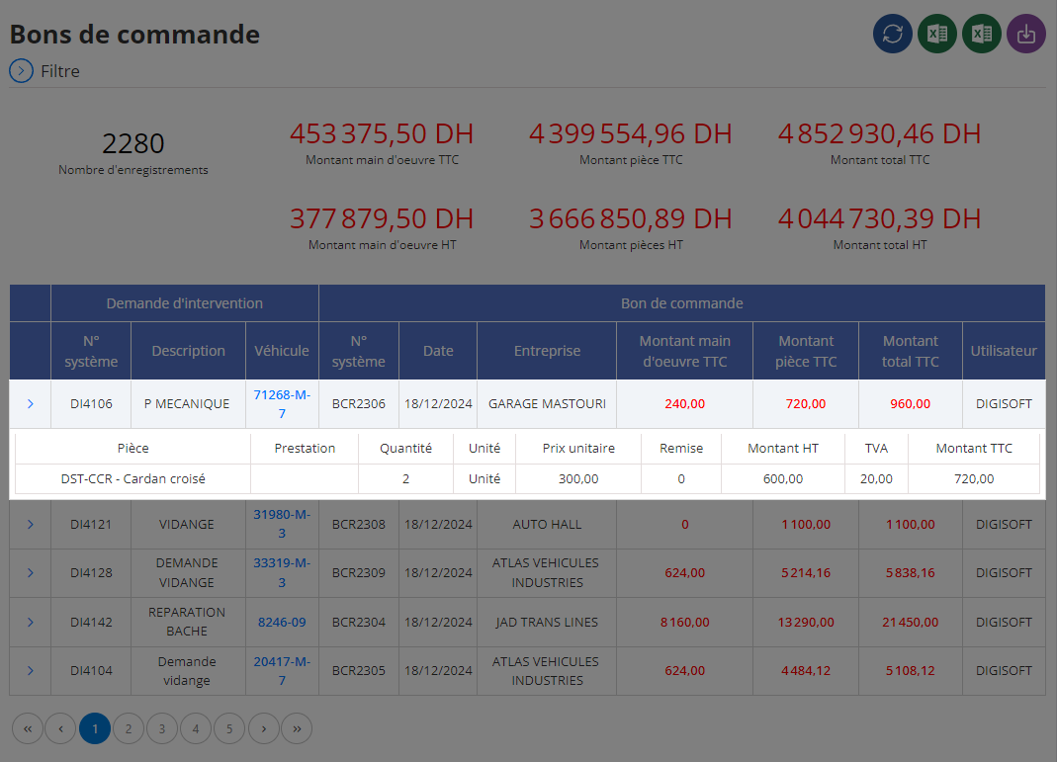Collapse the expanded DI4106 row

31,403
